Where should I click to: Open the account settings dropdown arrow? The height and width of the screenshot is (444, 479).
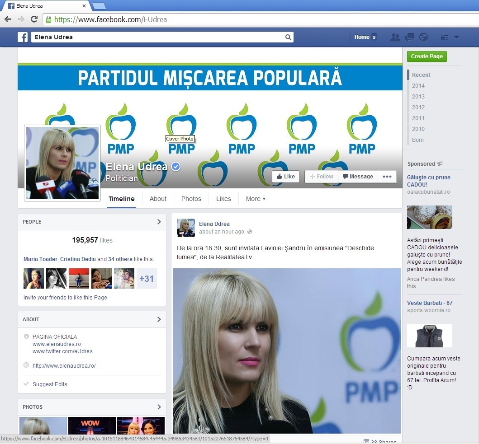click(x=457, y=37)
